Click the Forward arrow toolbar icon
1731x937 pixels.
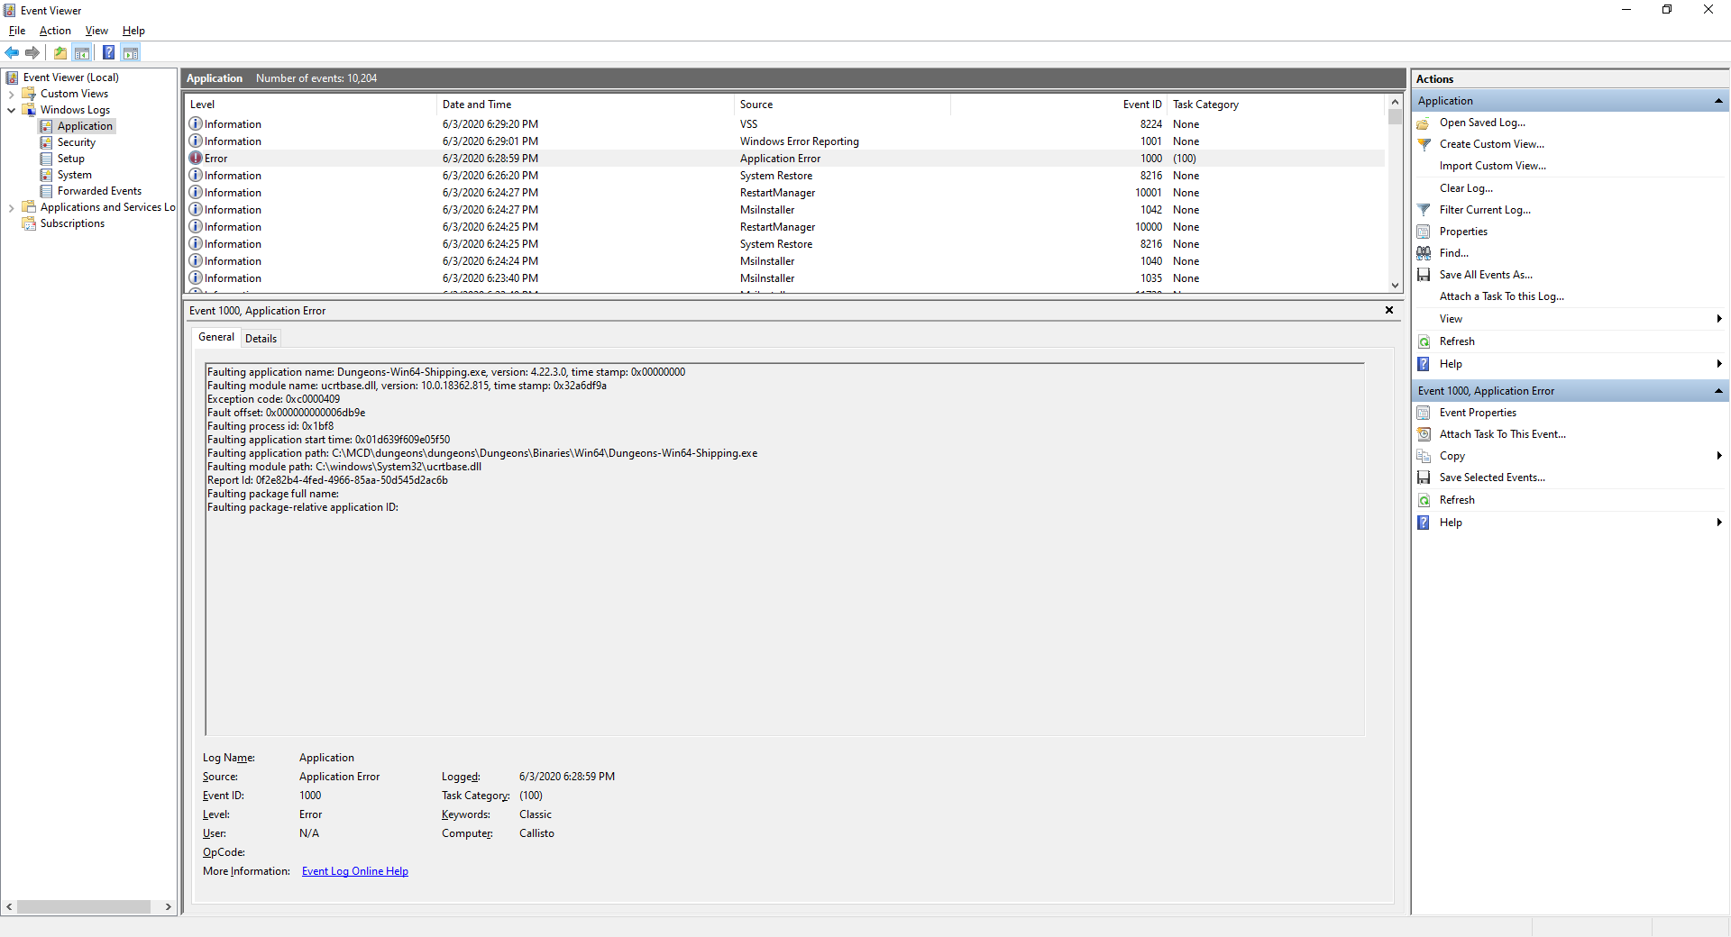(32, 52)
